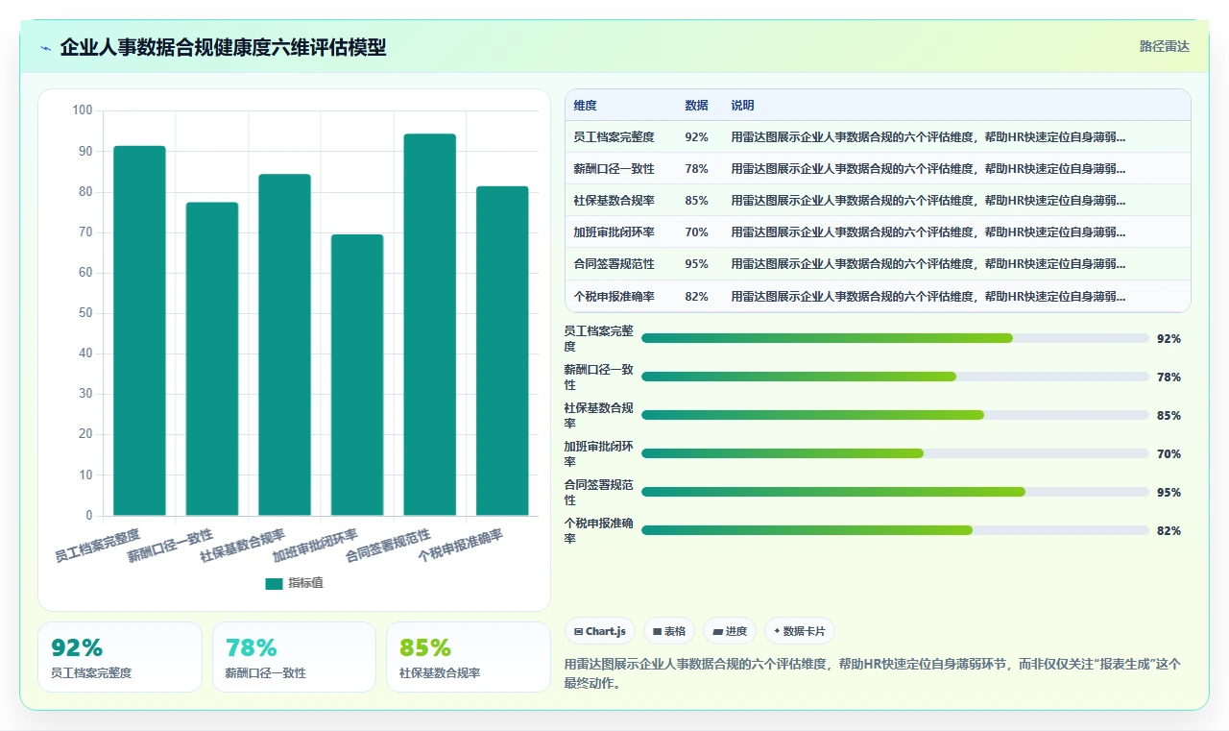Screen dimensions: 1229x731
Task: Open the 92% 员工档案完整度 data card
Action: [120, 657]
